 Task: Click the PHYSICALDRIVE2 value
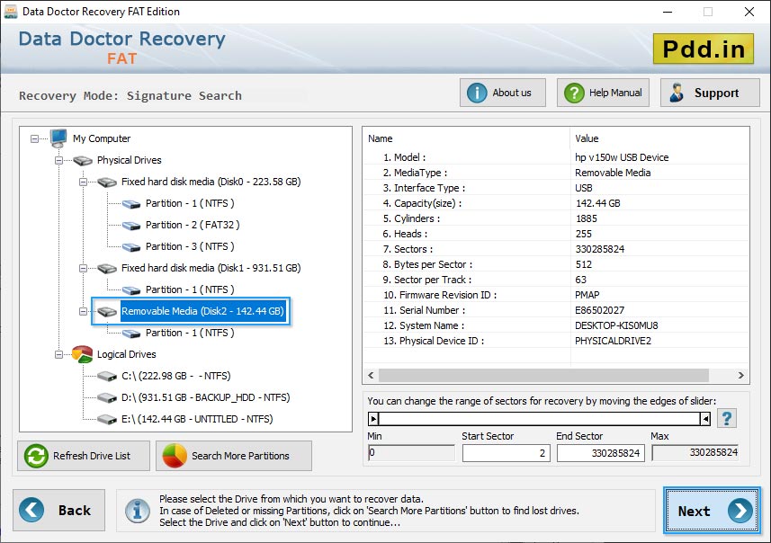pos(613,341)
